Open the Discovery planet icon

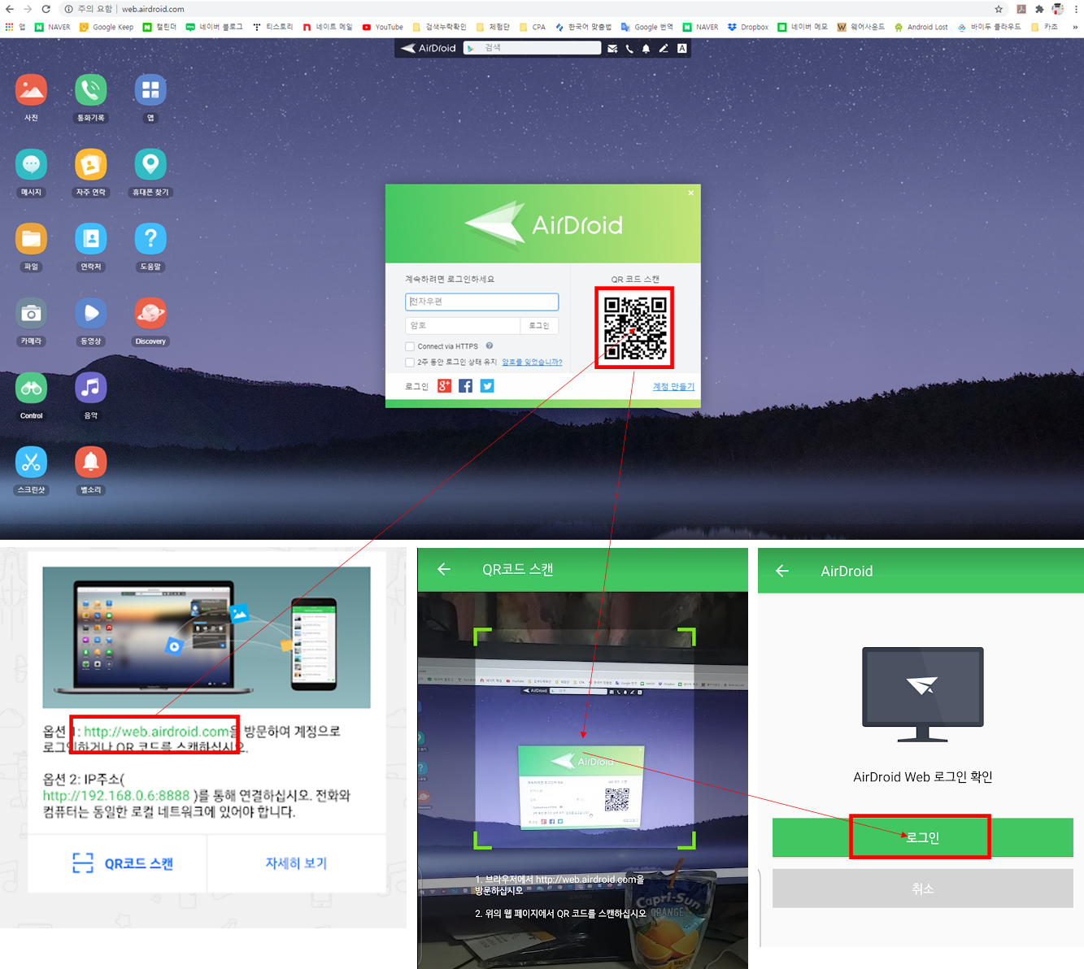(150, 313)
